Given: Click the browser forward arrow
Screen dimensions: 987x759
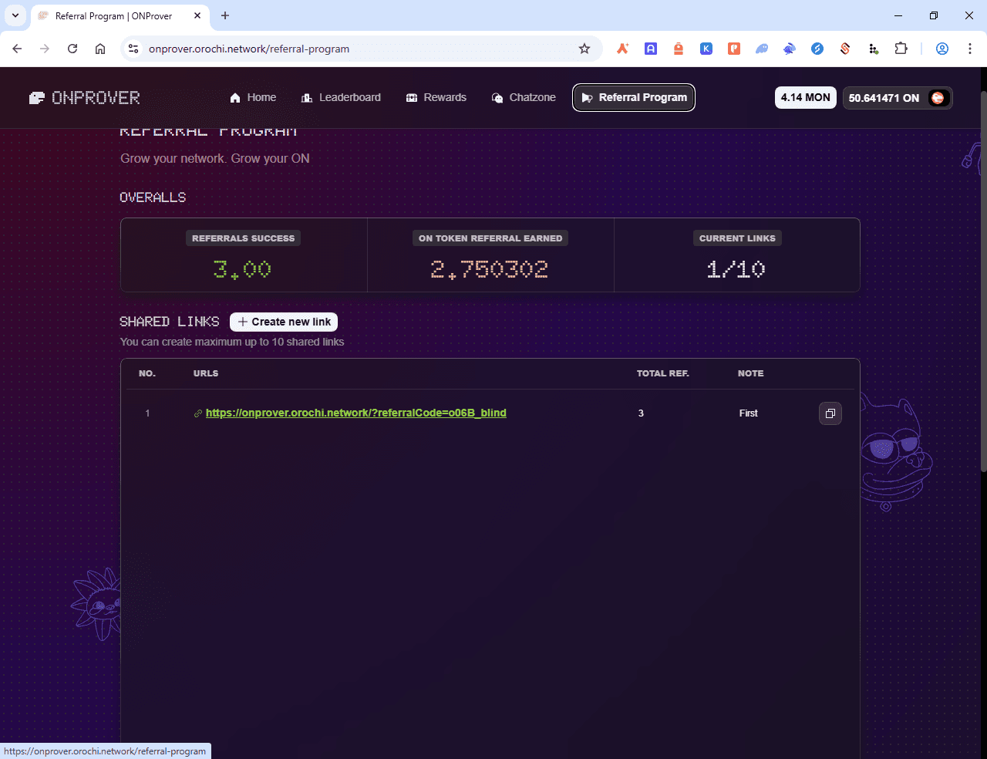Looking at the screenshot, I should 45,49.
